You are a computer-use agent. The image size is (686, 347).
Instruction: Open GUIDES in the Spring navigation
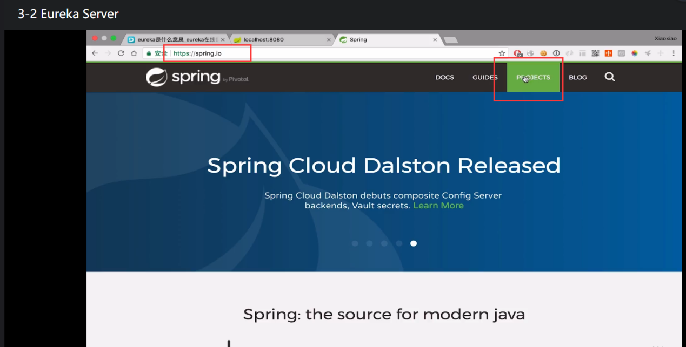(485, 77)
